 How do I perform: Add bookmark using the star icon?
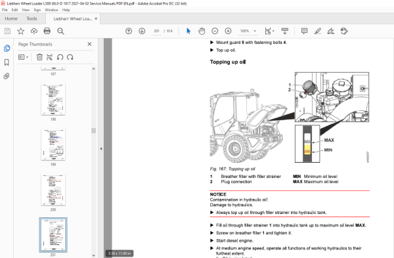[20, 31]
